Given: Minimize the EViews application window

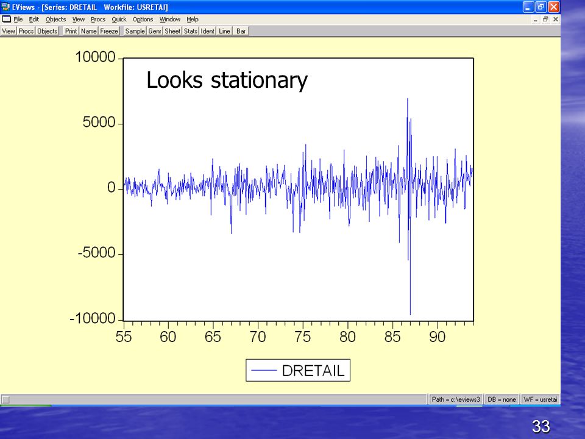Looking at the screenshot, I should (528, 7).
